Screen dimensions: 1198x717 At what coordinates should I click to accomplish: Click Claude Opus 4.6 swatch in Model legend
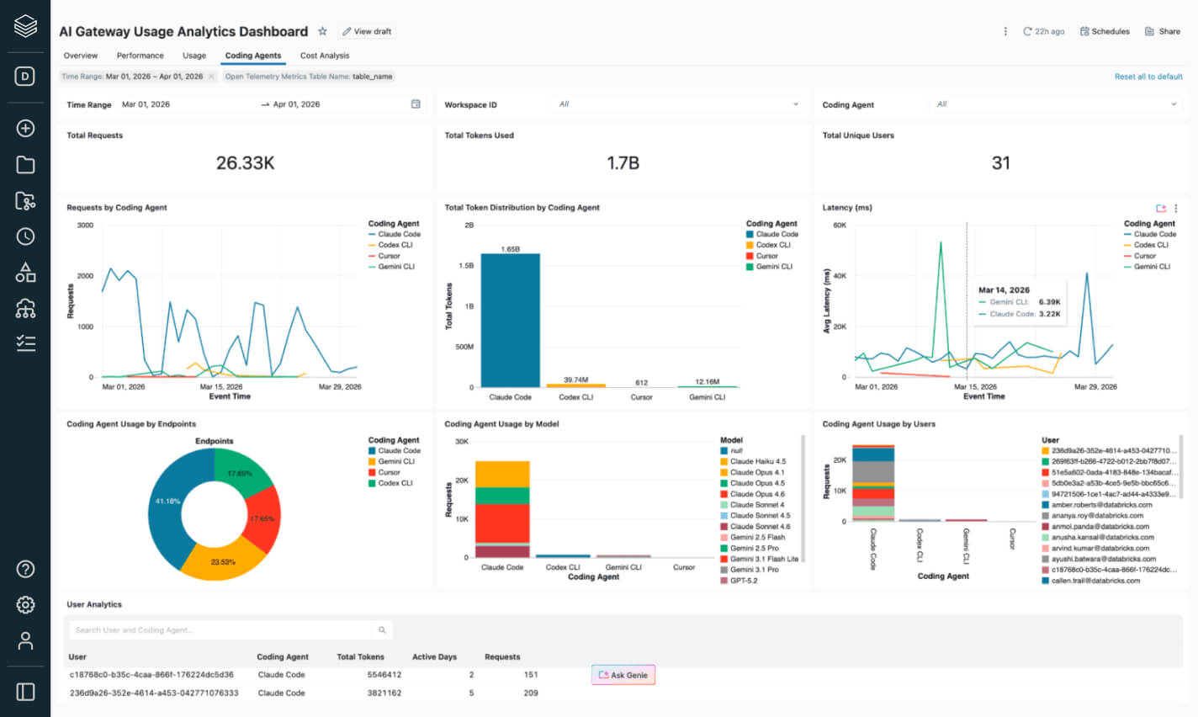[724, 494]
